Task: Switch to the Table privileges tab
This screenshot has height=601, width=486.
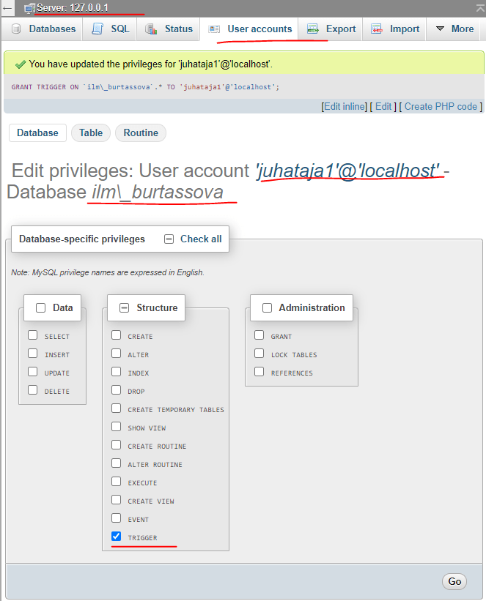Action: (91, 132)
